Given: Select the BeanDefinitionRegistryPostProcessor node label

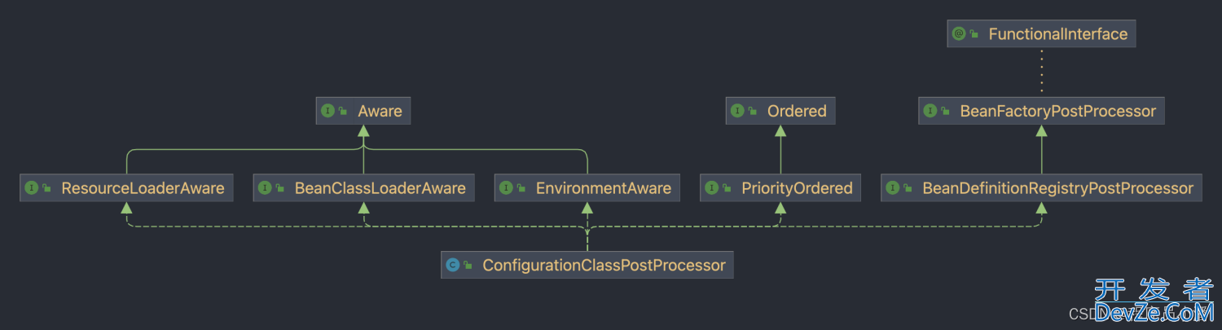Looking at the screenshot, I should 1057,188.
